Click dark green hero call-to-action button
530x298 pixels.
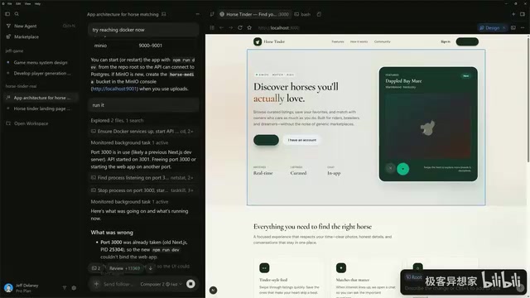pos(266,140)
